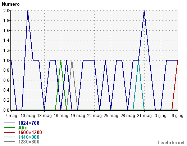The width and height of the screenshot is (187, 146).
Task: Select the Altri legend label
Action: (23, 128)
